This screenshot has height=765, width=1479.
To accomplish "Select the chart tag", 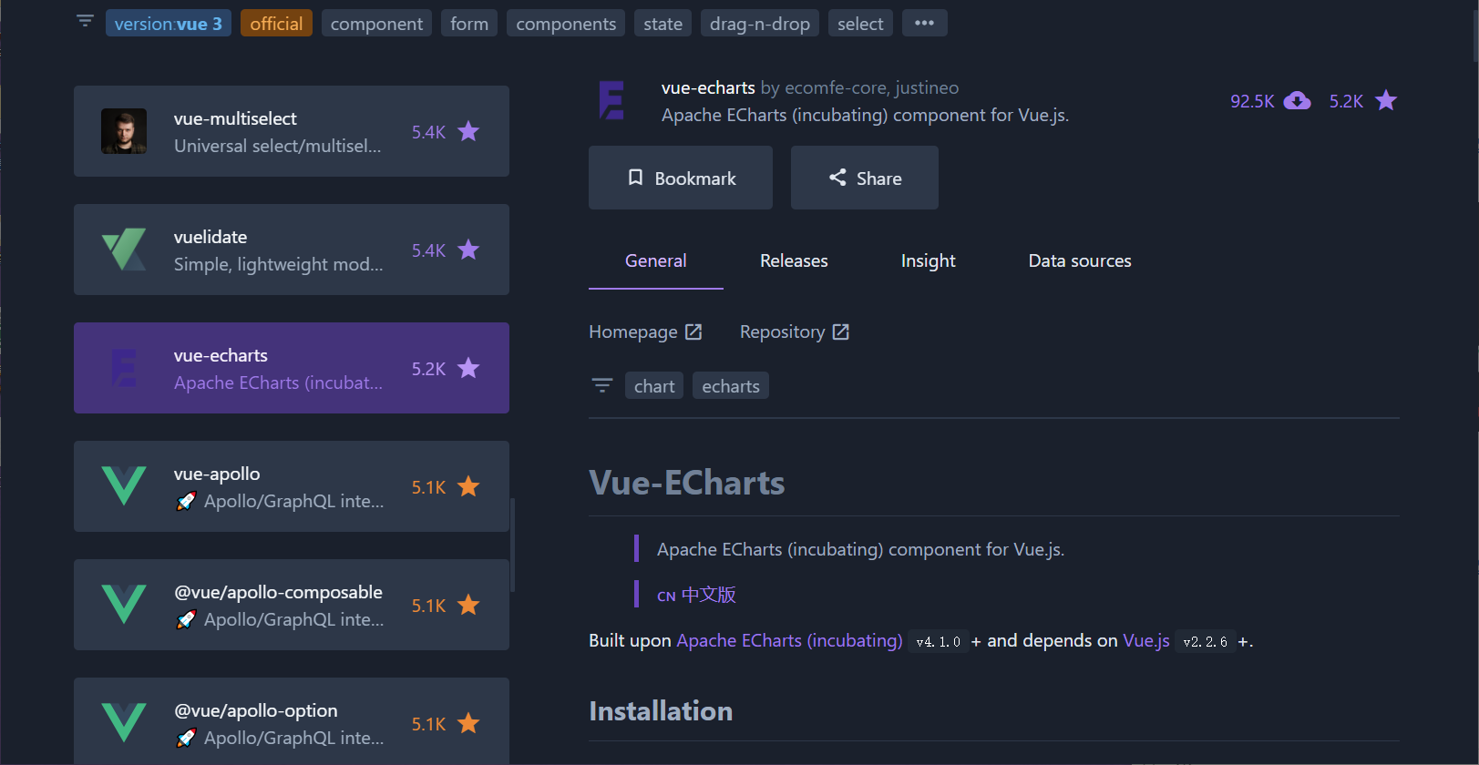I will click(654, 386).
